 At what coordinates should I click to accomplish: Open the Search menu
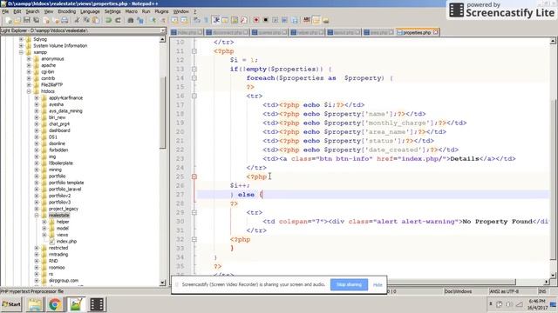click(x=32, y=11)
